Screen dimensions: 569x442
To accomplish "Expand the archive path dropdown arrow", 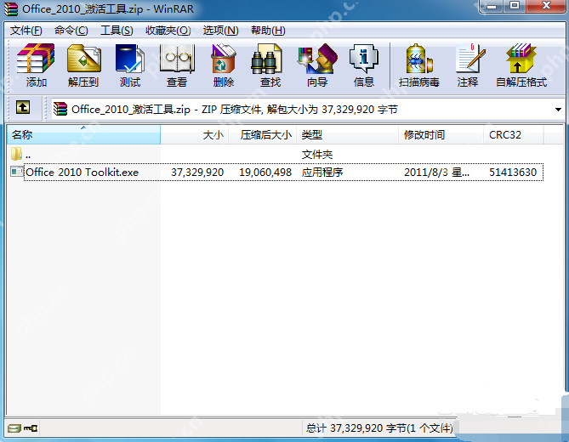I will 558,110.
